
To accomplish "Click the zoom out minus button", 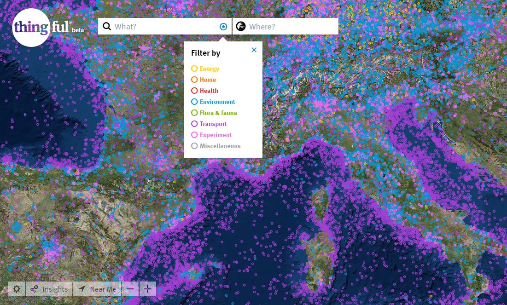I will coord(130,289).
